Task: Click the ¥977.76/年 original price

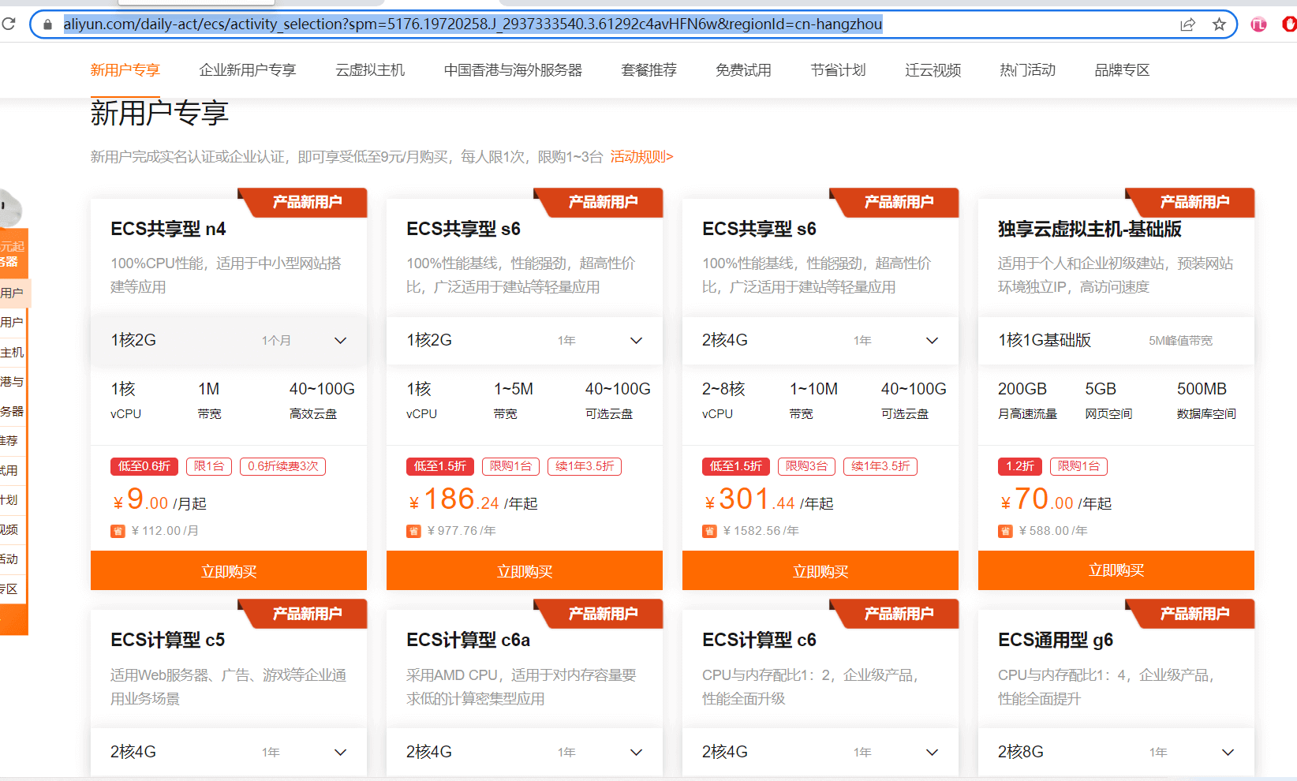Action: pos(462,531)
